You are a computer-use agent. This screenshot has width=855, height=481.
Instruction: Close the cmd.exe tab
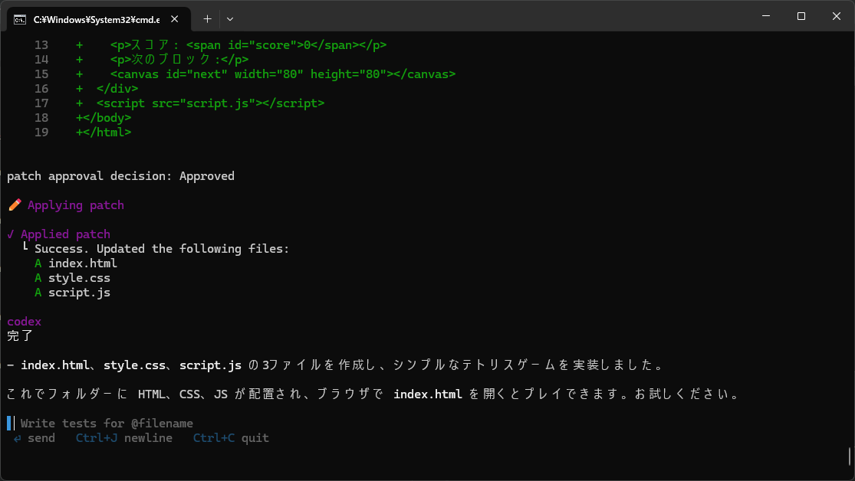tap(175, 19)
